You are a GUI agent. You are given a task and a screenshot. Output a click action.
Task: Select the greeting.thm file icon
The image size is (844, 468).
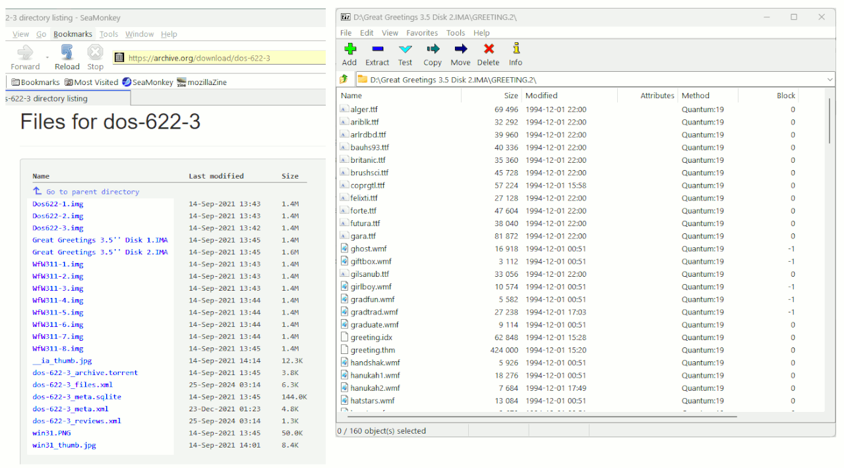pos(344,350)
